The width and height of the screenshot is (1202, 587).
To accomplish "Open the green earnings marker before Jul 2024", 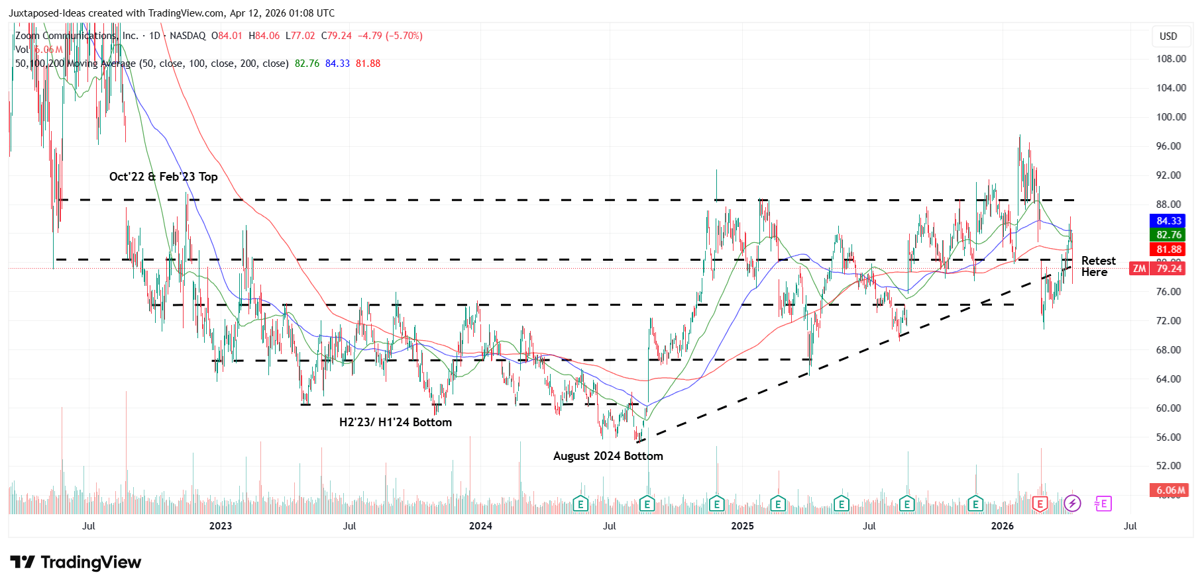I will click(580, 504).
